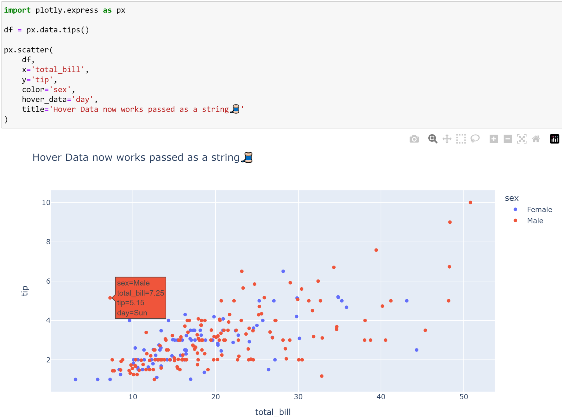Click the x-axis tick label 10
Image resolution: width=562 pixels, height=420 pixels.
[x=133, y=397]
